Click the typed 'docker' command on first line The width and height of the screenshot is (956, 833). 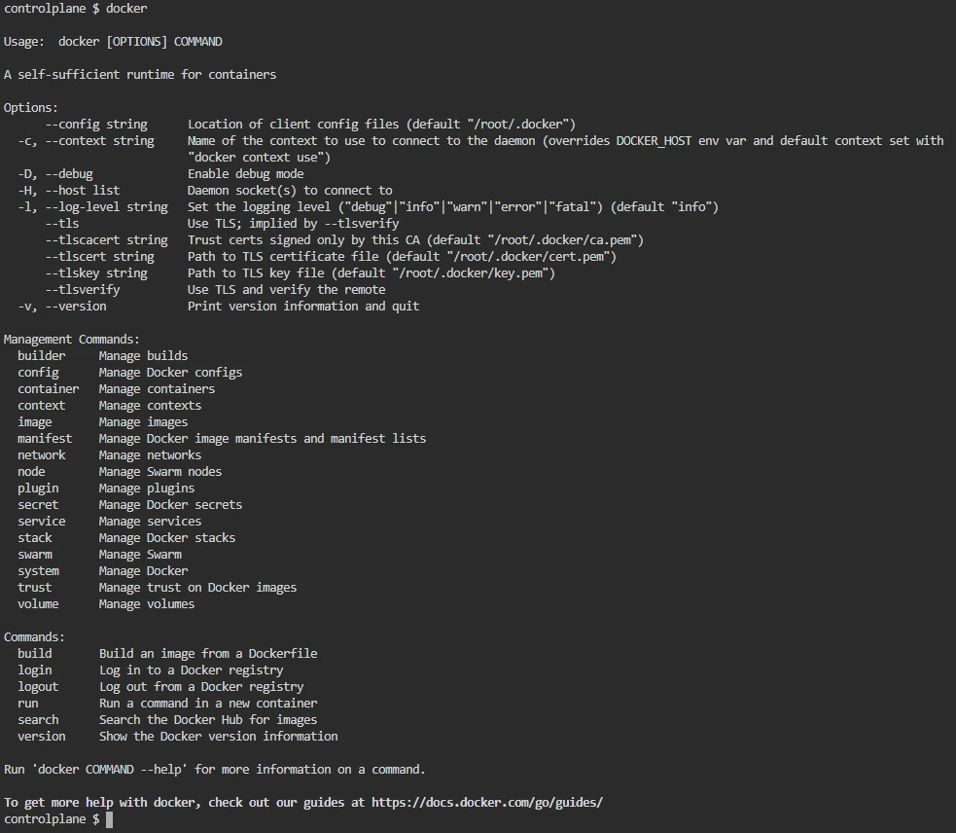pos(126,9)
